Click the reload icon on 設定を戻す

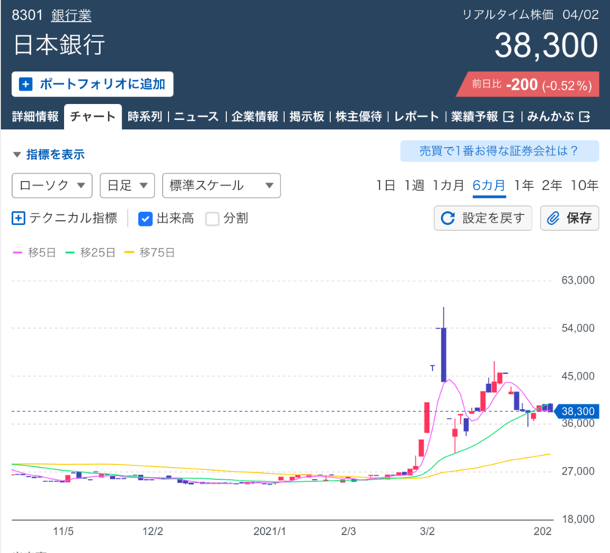pos(448,218)
